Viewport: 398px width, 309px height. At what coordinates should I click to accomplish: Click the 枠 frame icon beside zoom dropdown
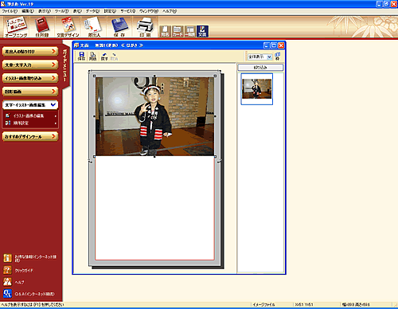277,57
